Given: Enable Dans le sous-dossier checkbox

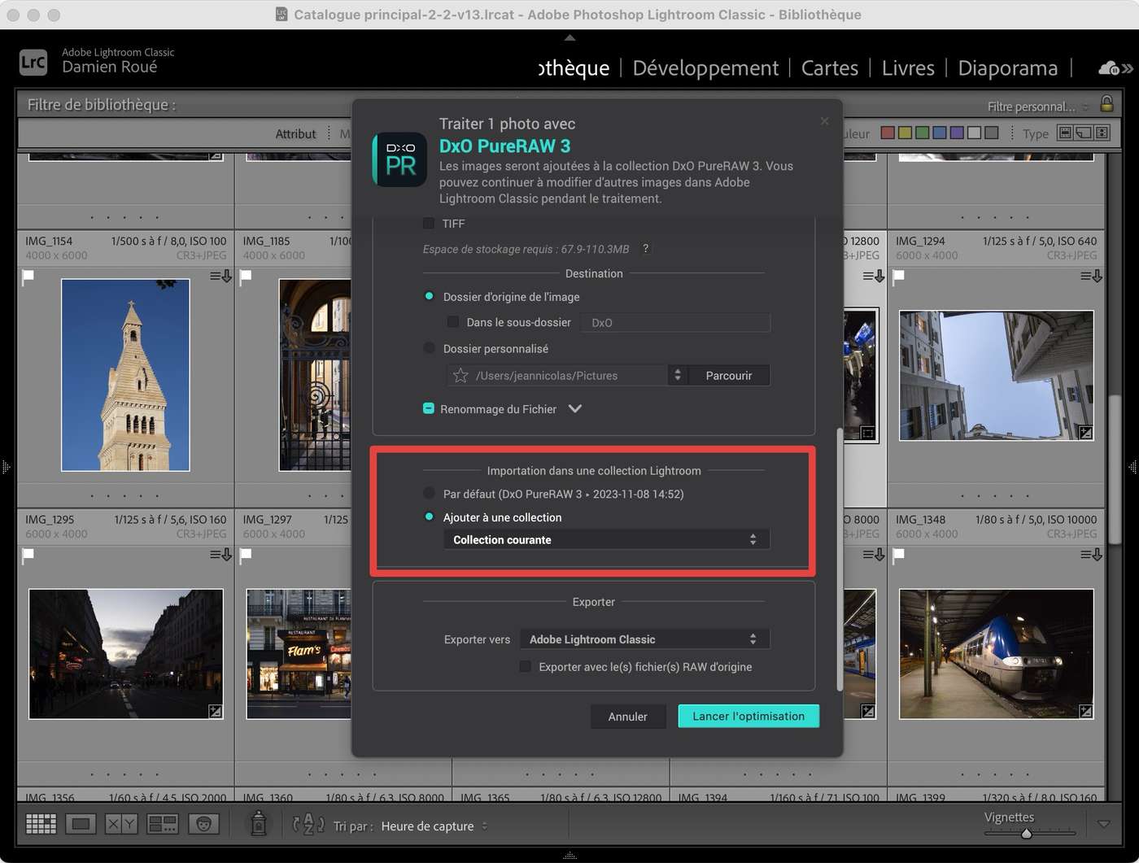Looking at the screenshot, I should 453,322.
